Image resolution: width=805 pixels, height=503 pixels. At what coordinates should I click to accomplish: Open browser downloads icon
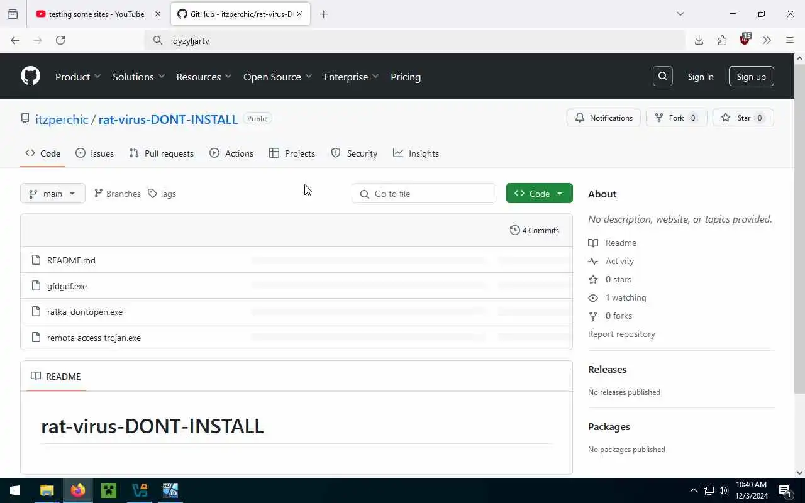click(x=699, y=40)
